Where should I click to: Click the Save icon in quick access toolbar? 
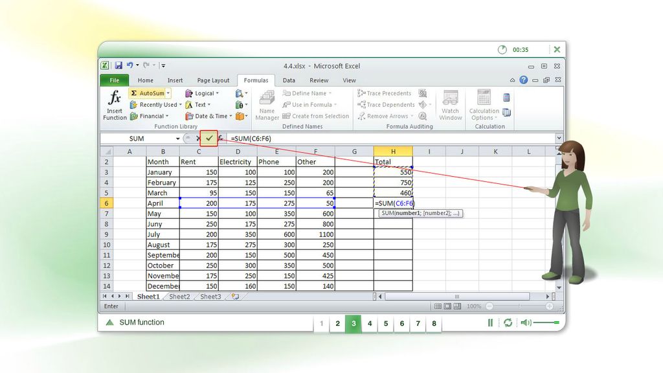[x=118, y=65]
